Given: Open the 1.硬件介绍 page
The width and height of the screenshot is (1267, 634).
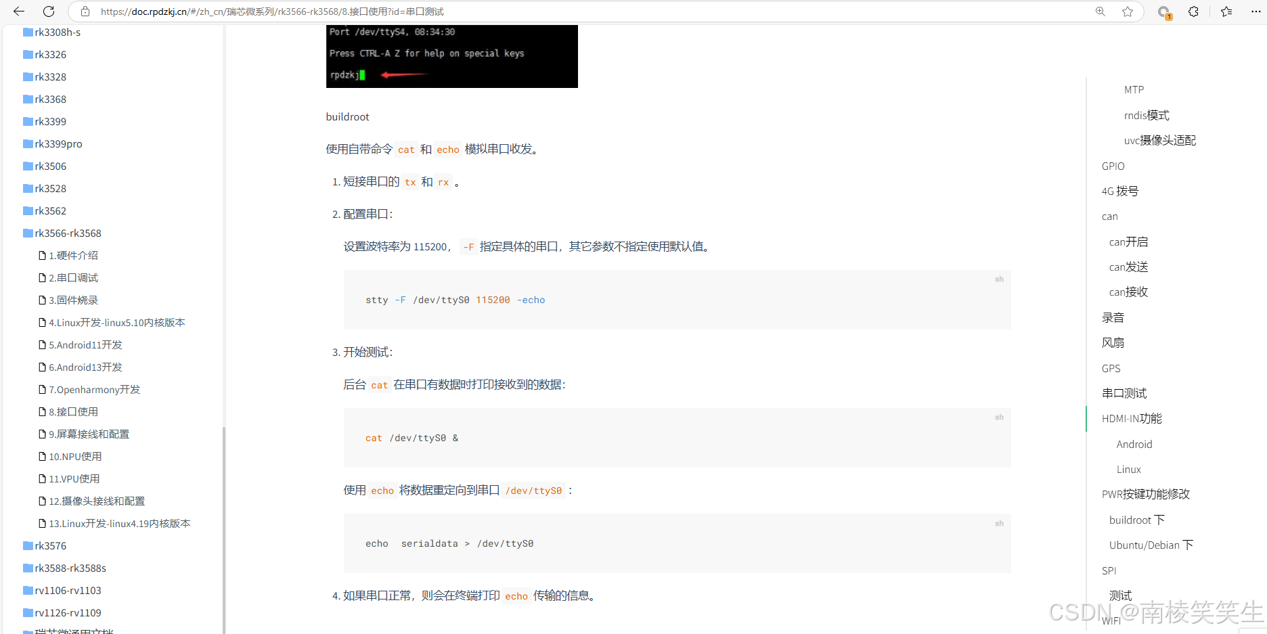Looking at the screenshot, I should 68,255.
